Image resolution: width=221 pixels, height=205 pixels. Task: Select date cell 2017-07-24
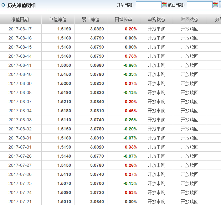pyautogui.click(x=20, y=192)
